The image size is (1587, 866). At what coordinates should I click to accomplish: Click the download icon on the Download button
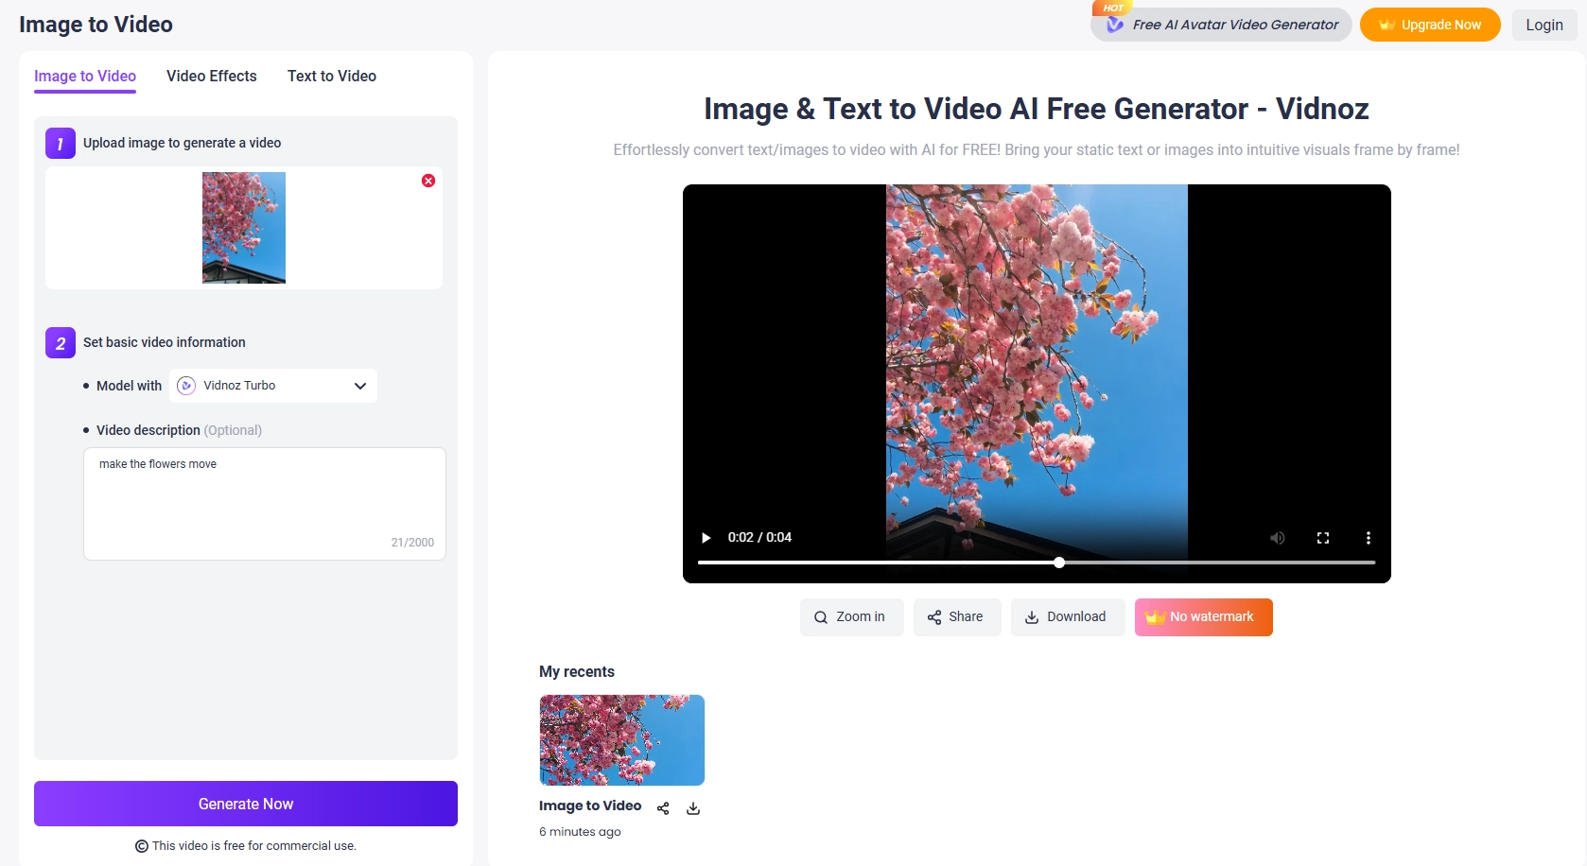(x=1031, y=616)
